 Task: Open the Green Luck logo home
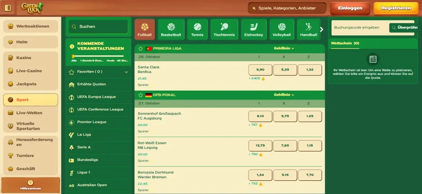(x=32, y=8)
